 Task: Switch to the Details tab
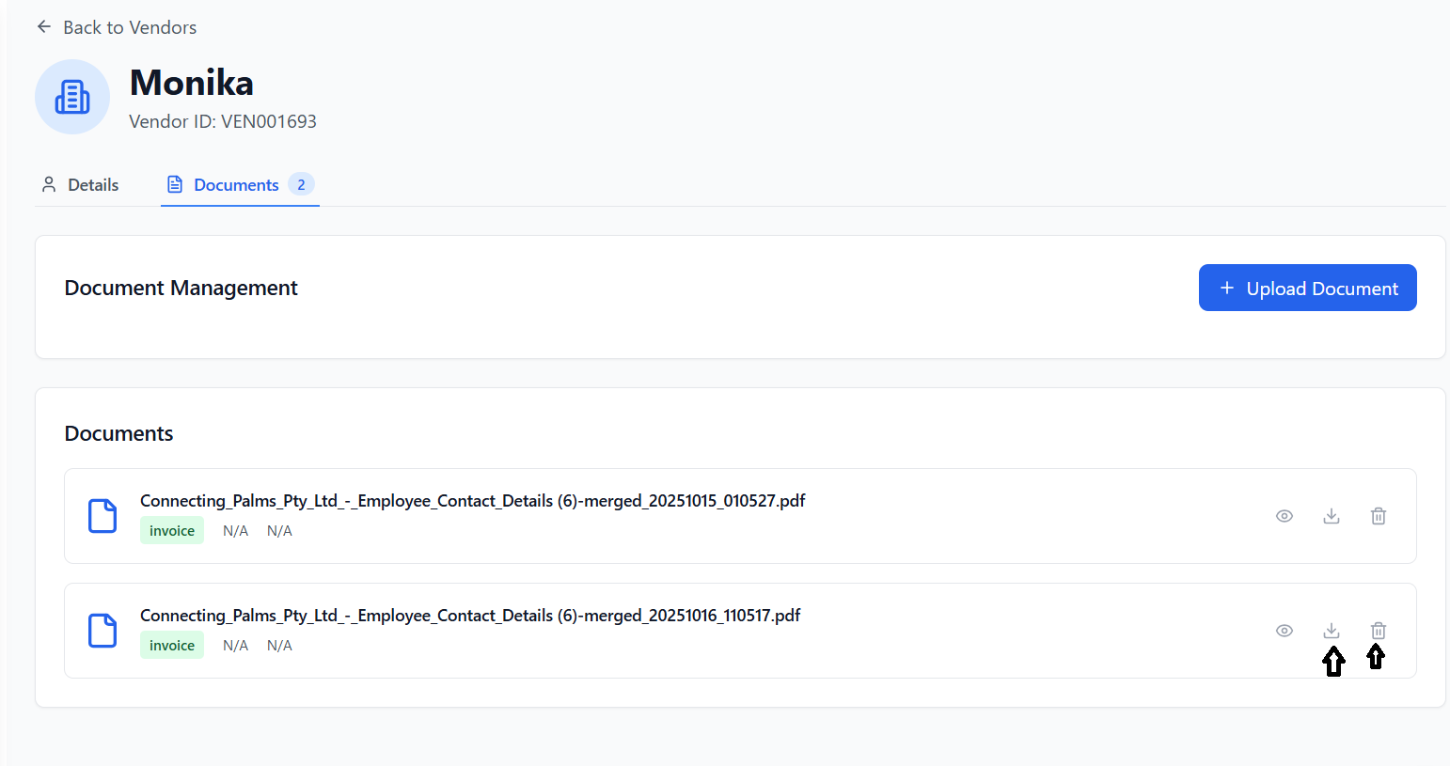pyautogui.click(x=94, y=184)
